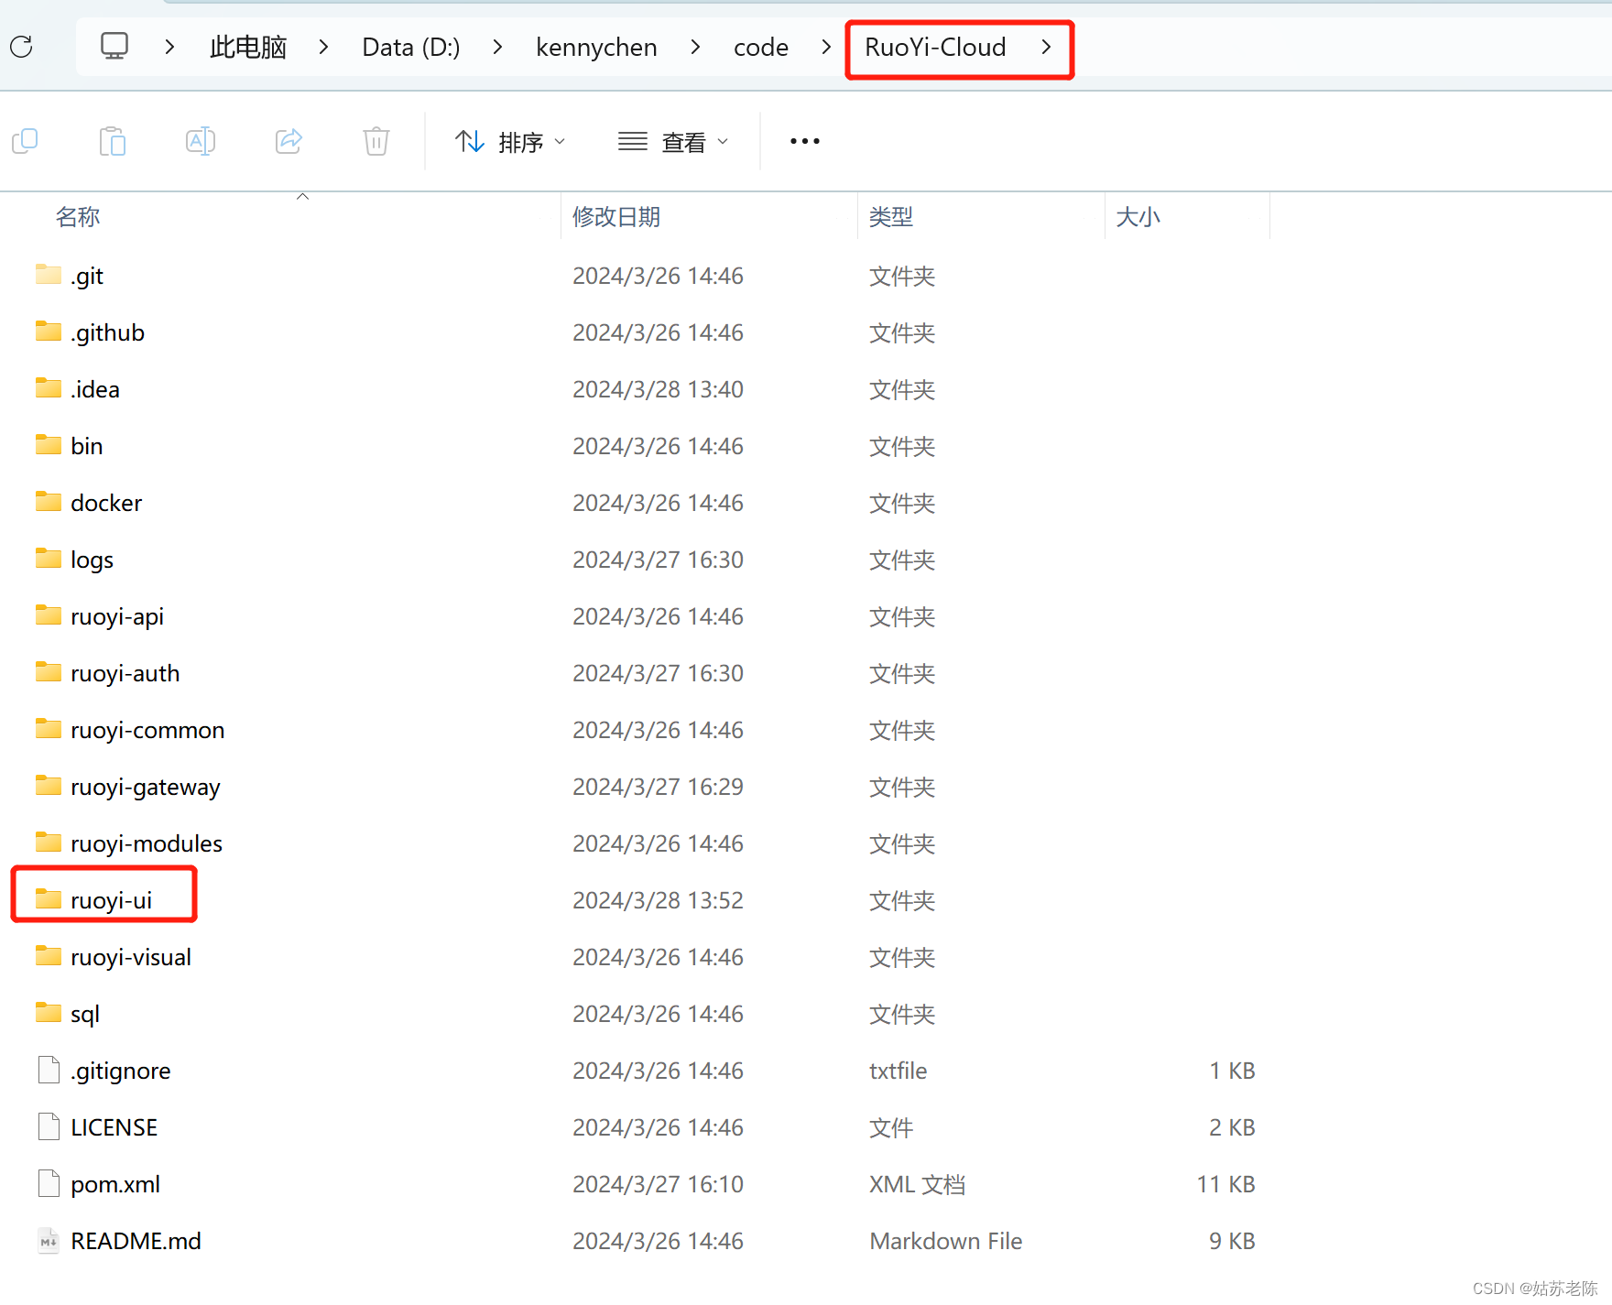Select the ruoyi-ui folder icon

(x=49, y=899)
